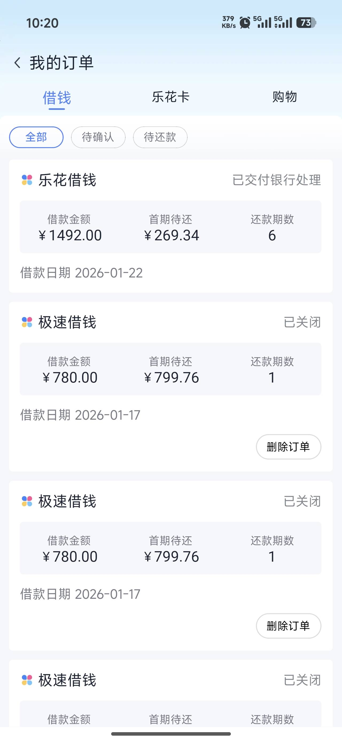This screenshot has width=342, height=741.
Task: Filter orders by 待确认
Action: pos(98,137)
